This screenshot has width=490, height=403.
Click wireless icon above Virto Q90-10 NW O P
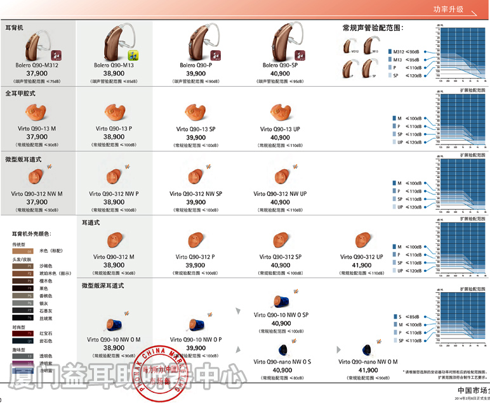(210, 314)
